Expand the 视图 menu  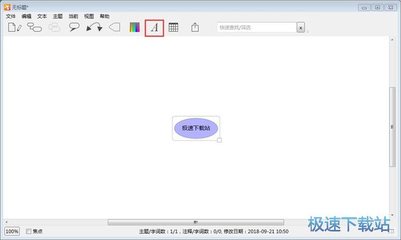89,17
